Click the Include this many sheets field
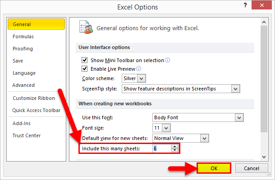This screenshot has width=275, height=180. tap(161, 148)
